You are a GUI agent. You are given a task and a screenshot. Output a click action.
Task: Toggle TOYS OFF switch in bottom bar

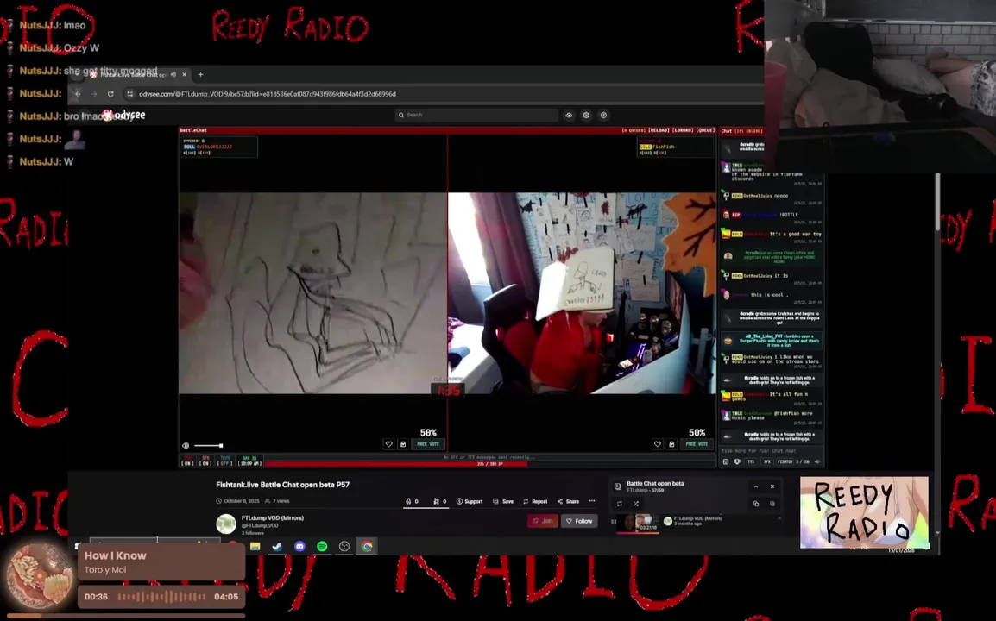click(225, 461)
